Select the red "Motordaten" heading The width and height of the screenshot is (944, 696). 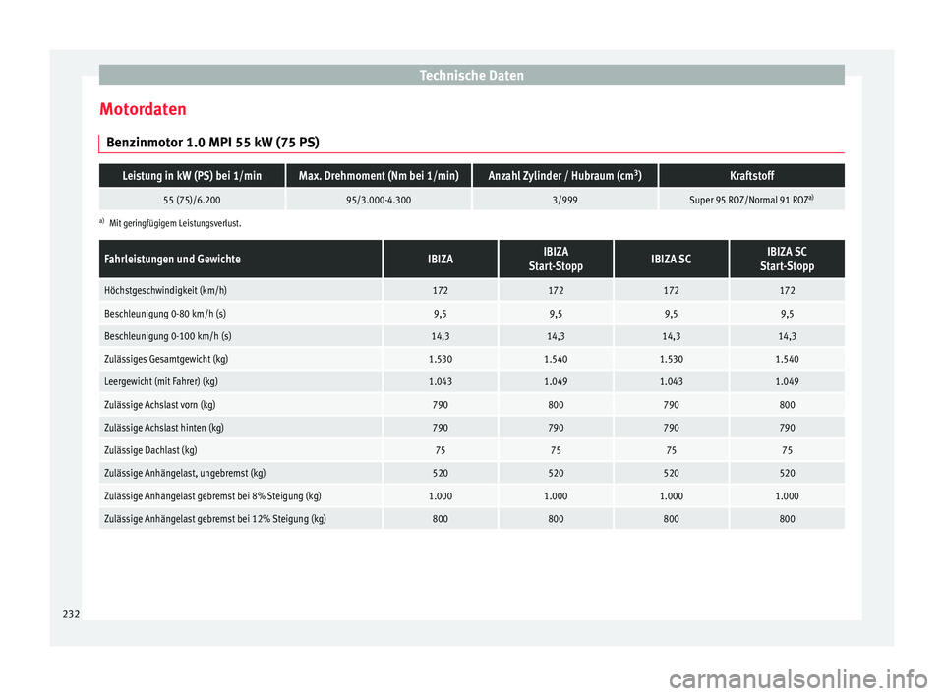tap(143, 109)
